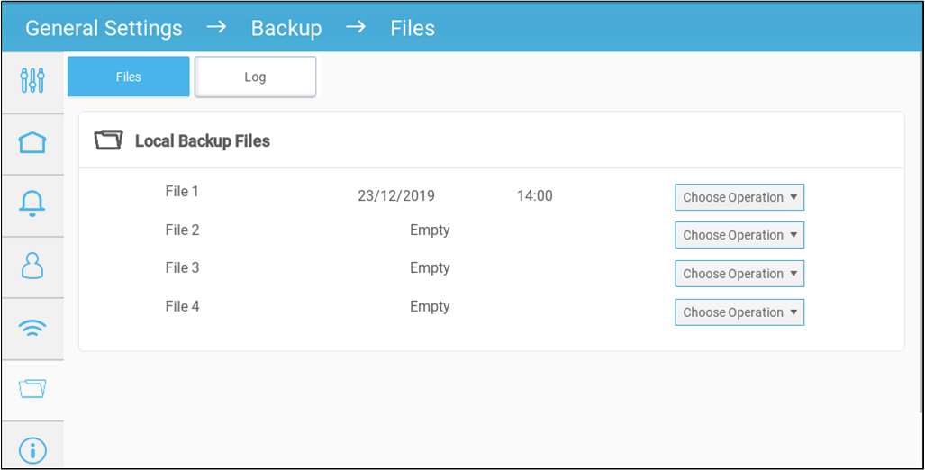Open the Wi-Fi network icon

tap(32, 327)
